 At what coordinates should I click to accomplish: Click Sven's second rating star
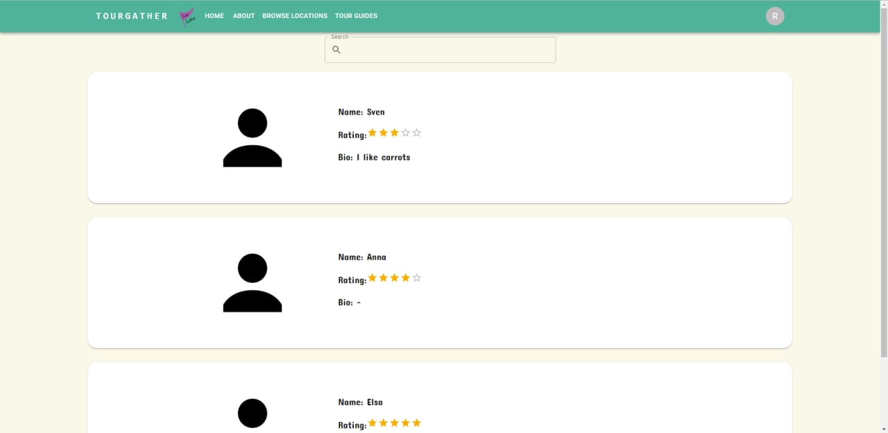pyautogui.click(x=384, y=133)
